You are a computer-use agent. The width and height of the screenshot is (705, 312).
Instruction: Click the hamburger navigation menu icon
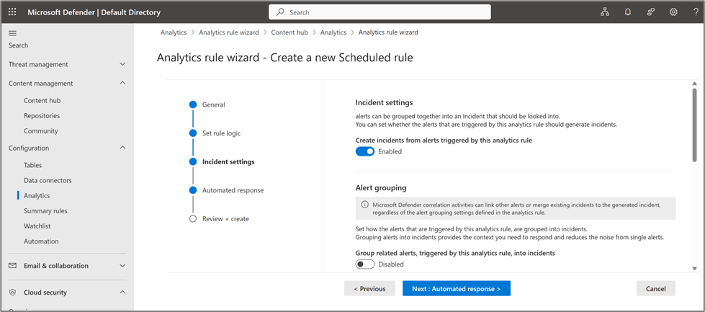tap(12, 33)
